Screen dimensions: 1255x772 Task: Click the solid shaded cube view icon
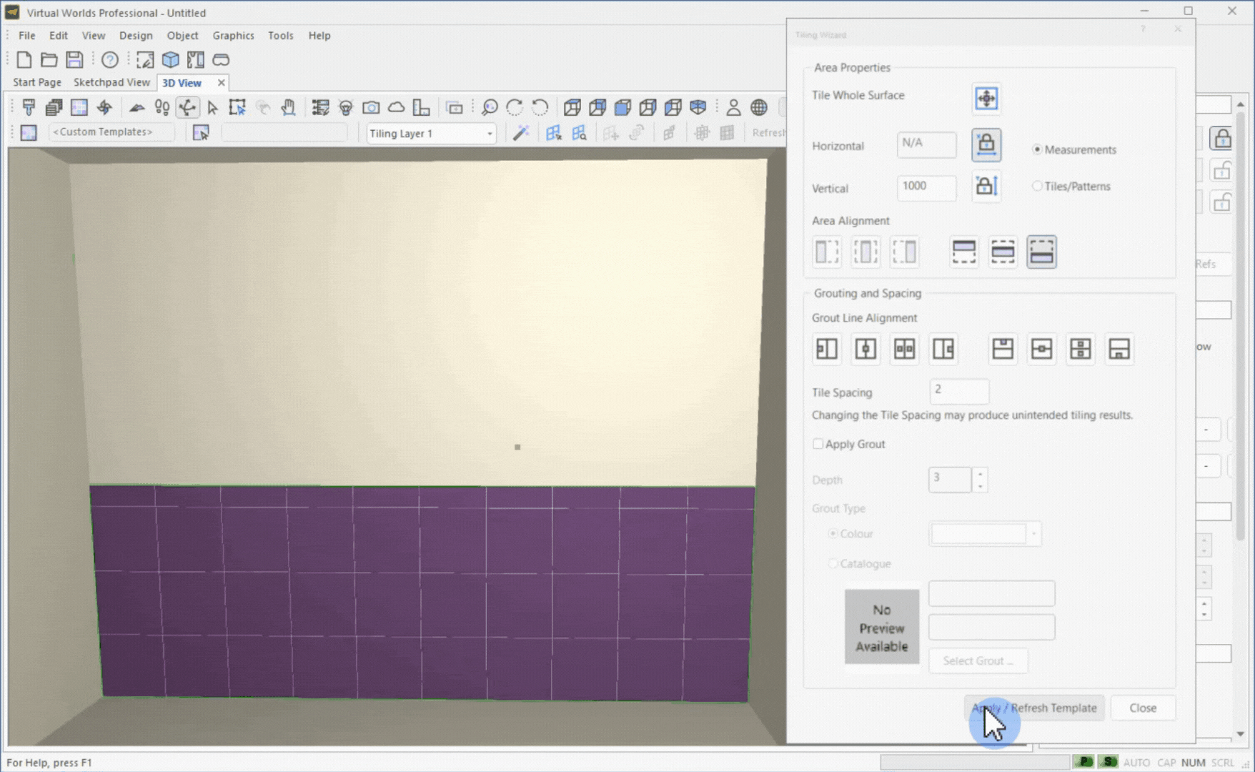click(622, 107)
